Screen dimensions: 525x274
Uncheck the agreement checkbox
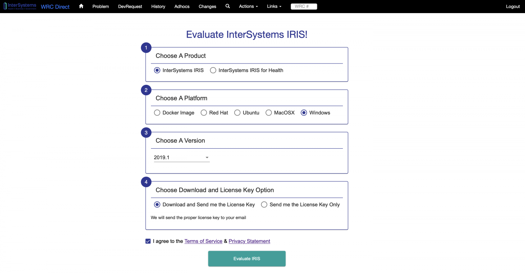pos(148,241)
